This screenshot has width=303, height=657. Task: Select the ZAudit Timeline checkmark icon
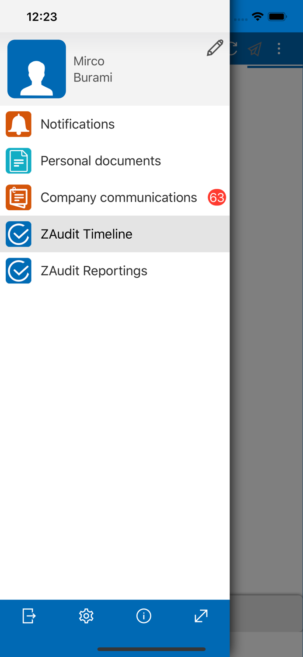coord(18,234)
